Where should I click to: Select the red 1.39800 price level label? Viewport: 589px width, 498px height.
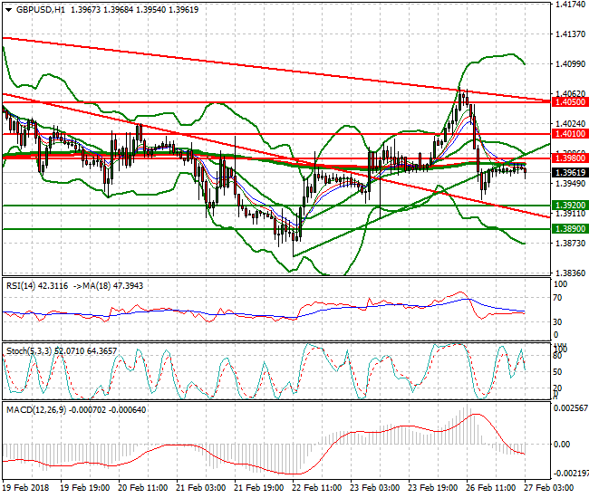pyautogui.click(x=570, y=158)
